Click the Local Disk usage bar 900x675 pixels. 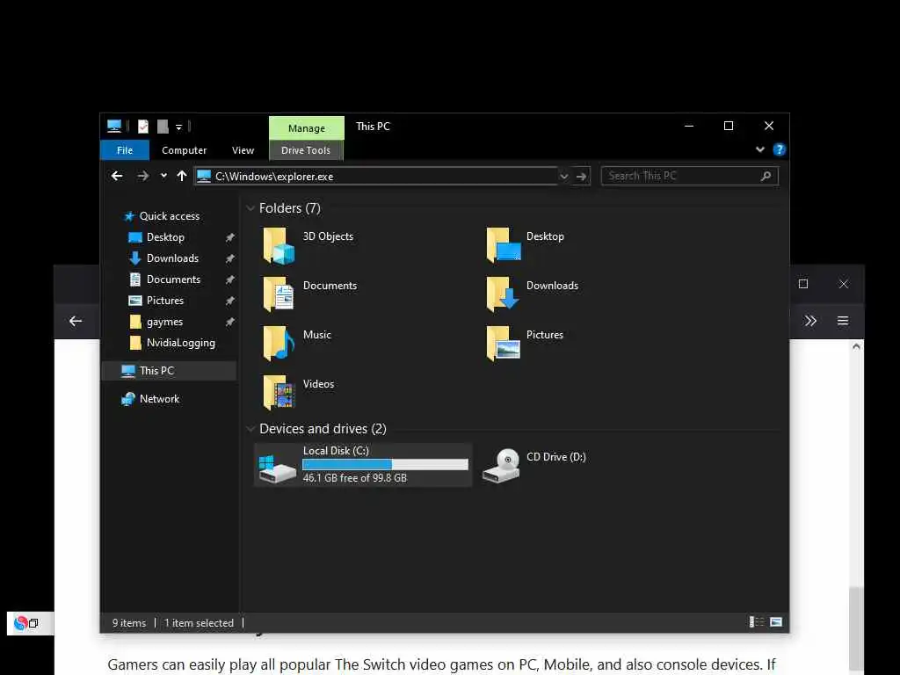(x=385, y=464)
